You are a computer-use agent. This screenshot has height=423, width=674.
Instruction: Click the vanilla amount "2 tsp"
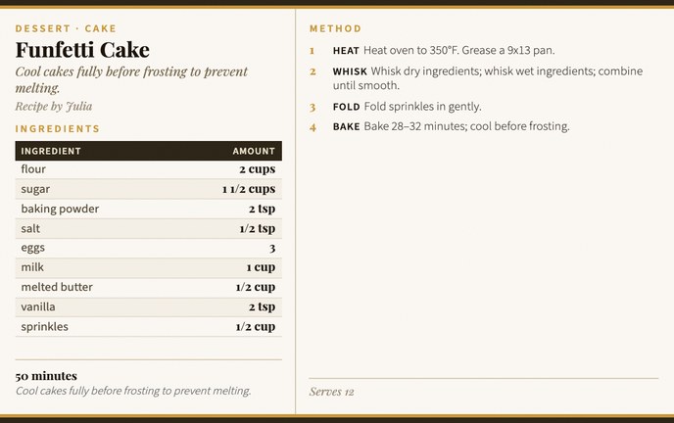[x=262, y=306]
